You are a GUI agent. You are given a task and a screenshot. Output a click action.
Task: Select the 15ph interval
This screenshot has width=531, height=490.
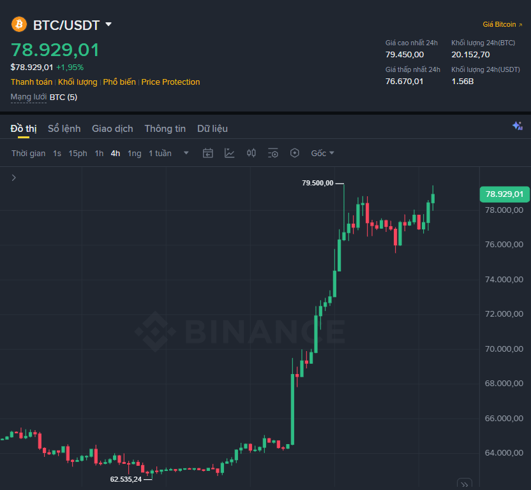click(x=78, y=154)
